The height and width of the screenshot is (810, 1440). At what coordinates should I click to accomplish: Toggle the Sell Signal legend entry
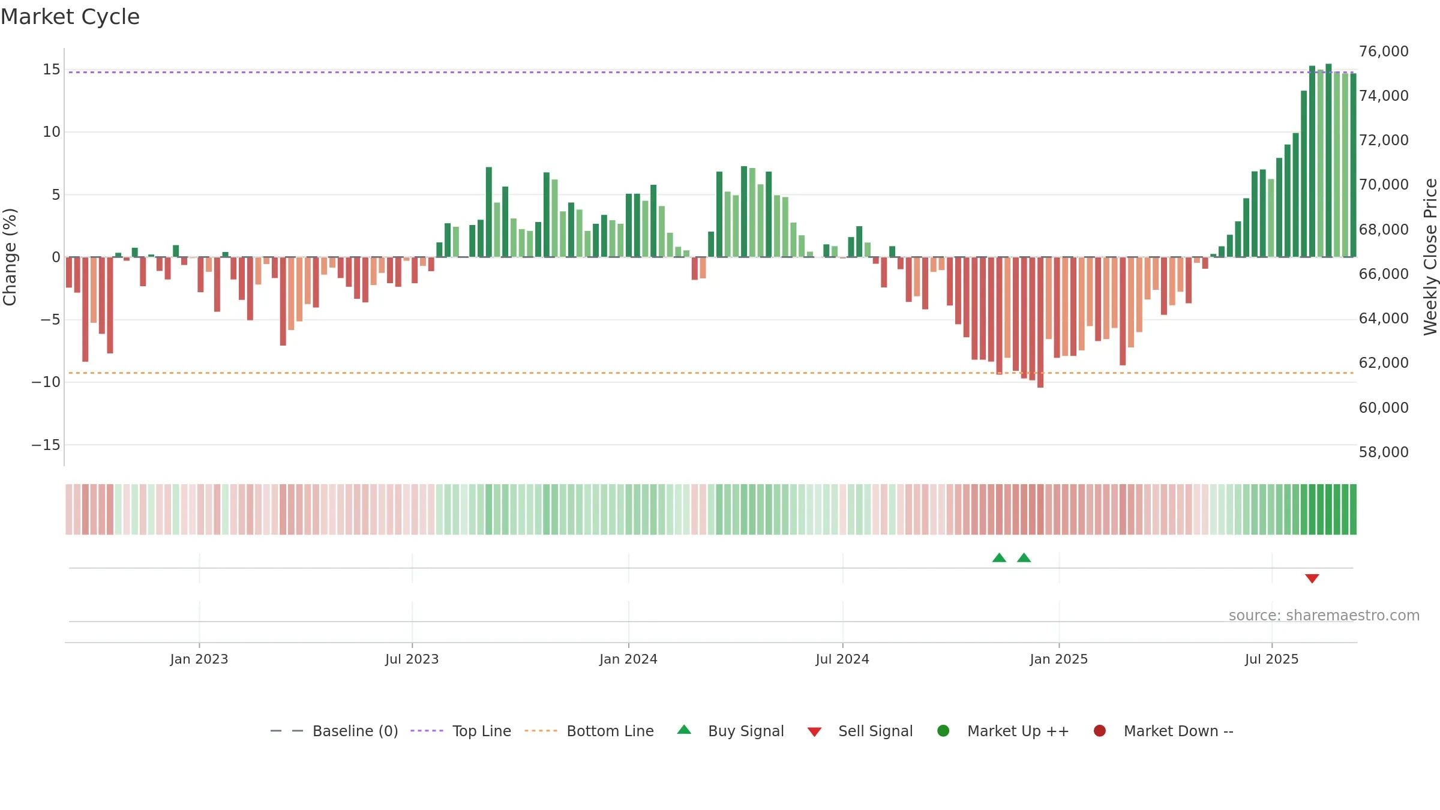pos(860,731)
